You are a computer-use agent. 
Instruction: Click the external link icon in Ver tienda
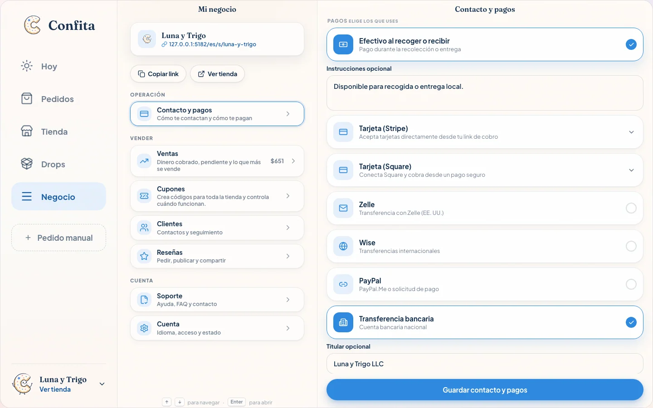tap(201, 74)
